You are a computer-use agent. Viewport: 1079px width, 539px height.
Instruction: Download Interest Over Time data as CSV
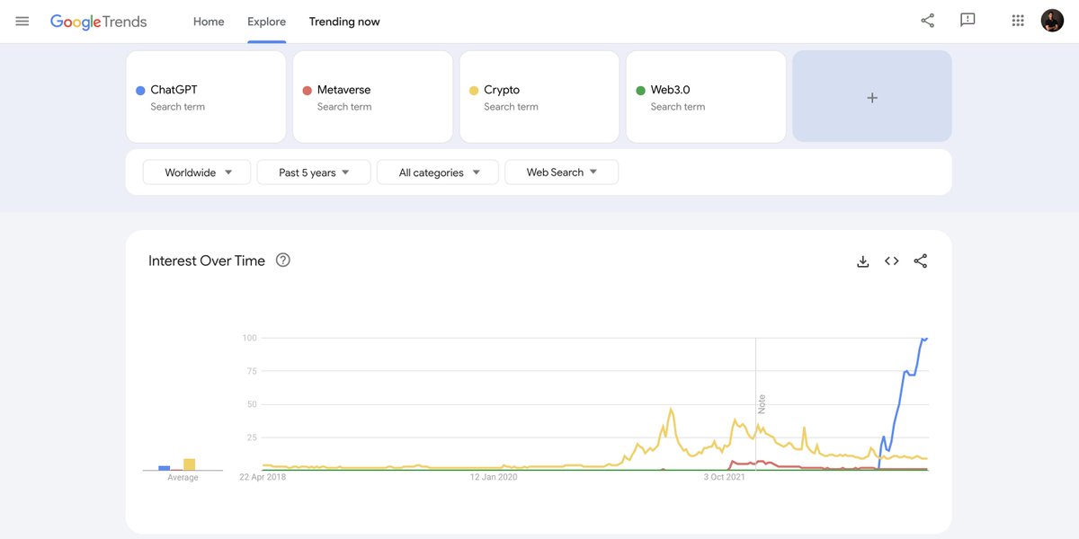coord(863,261)
